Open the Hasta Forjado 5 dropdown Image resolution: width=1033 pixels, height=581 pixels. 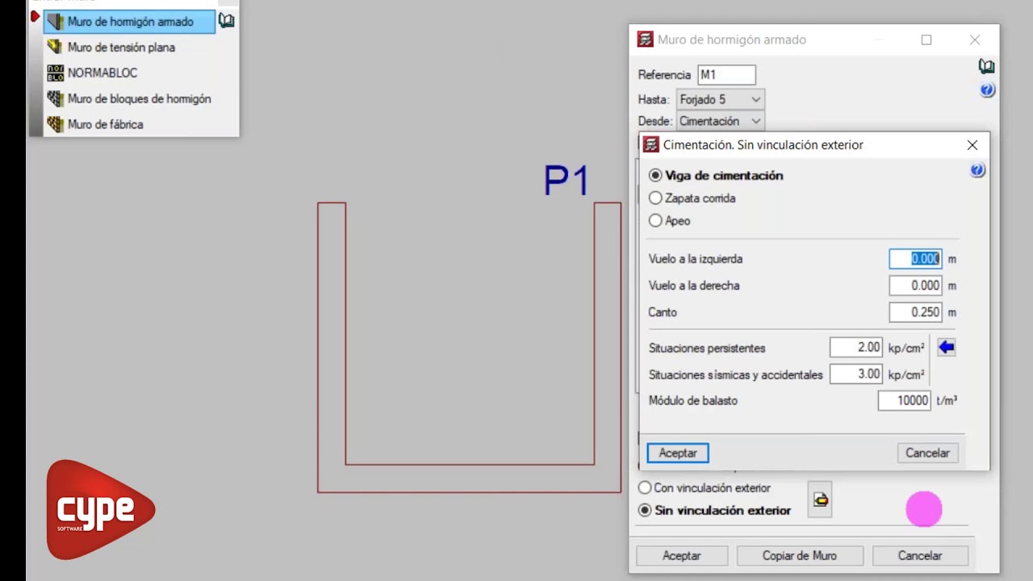721,99
